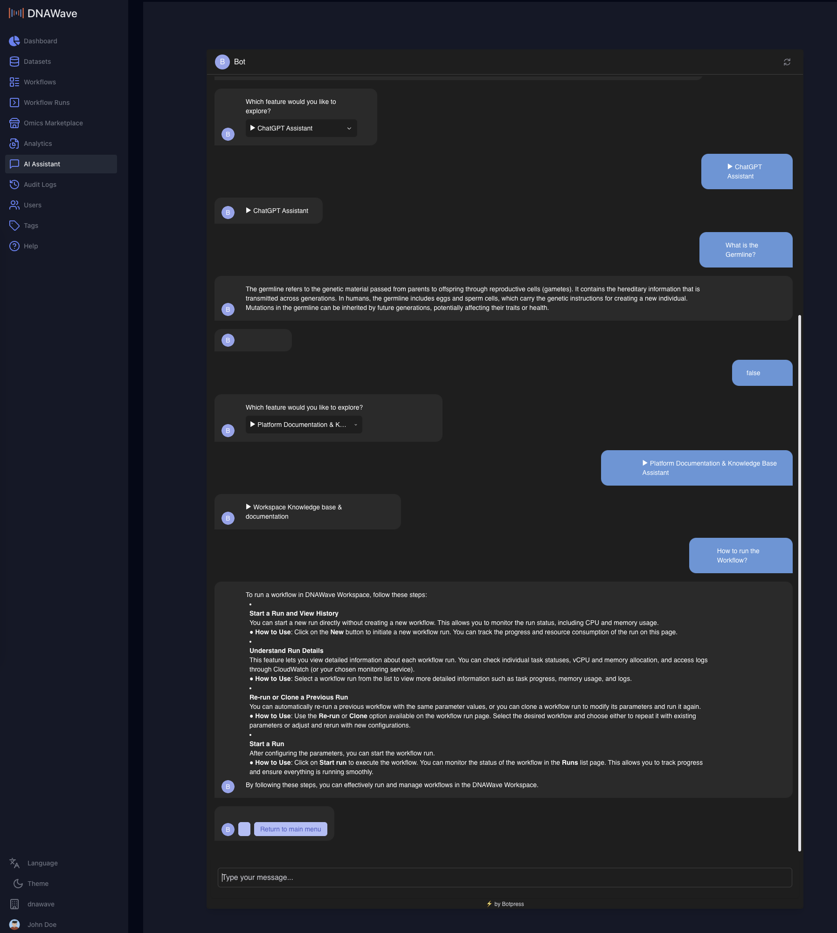The width and height of the screenshot is (837, 933).
Task: Select the Datasets database icon
Action: coord(14,61)
